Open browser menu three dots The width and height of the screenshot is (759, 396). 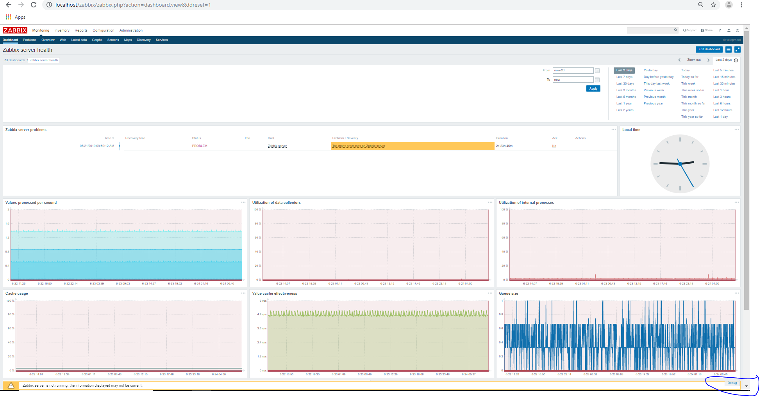(741, 5)
